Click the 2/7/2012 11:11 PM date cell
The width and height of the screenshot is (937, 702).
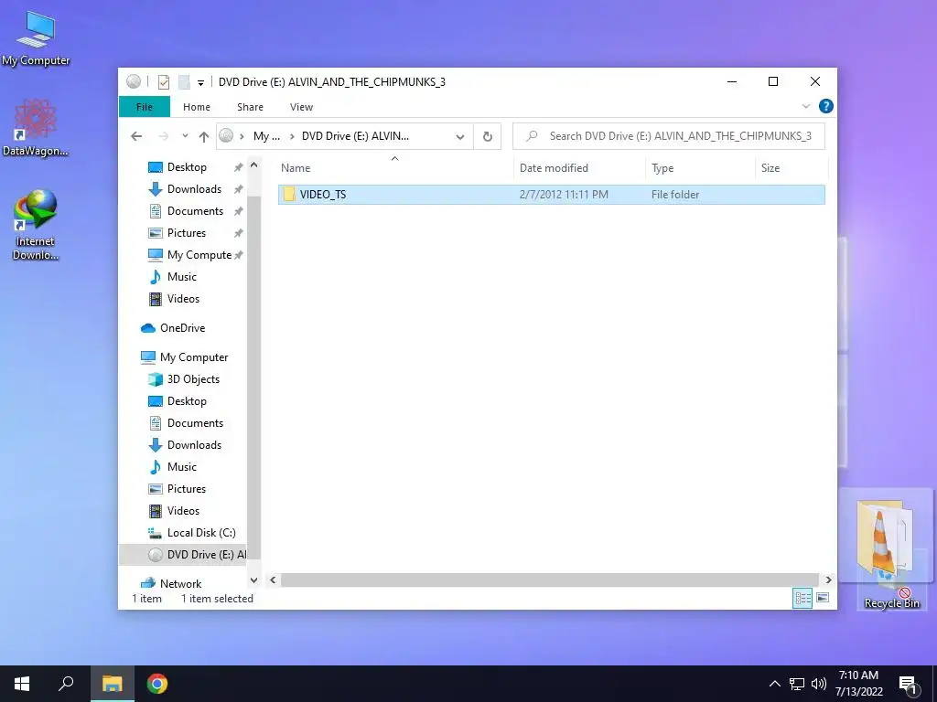click(564, 195)
